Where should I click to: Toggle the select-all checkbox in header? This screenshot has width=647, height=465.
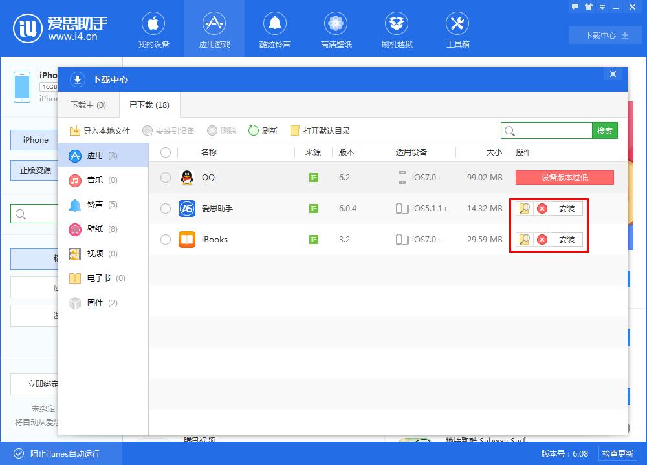pos(166,152)
